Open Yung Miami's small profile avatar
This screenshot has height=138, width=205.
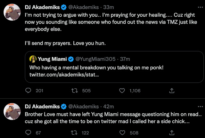point(33,59)
